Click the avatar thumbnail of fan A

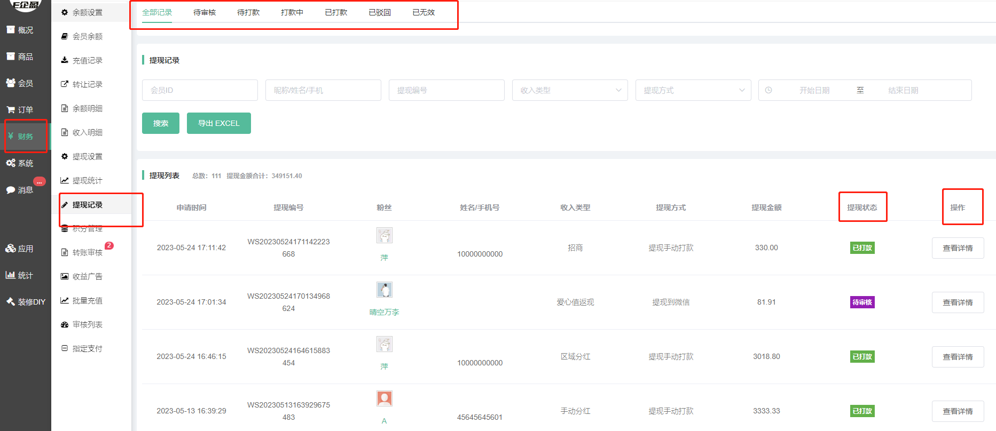(x=384, y=398)
